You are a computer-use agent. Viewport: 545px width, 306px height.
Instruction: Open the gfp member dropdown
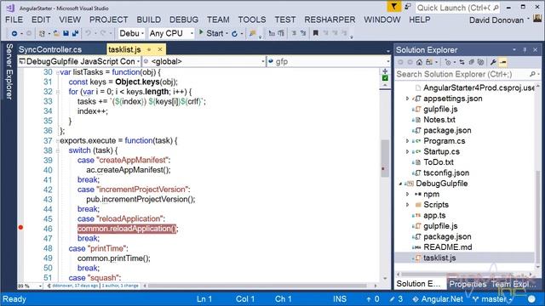329,61
